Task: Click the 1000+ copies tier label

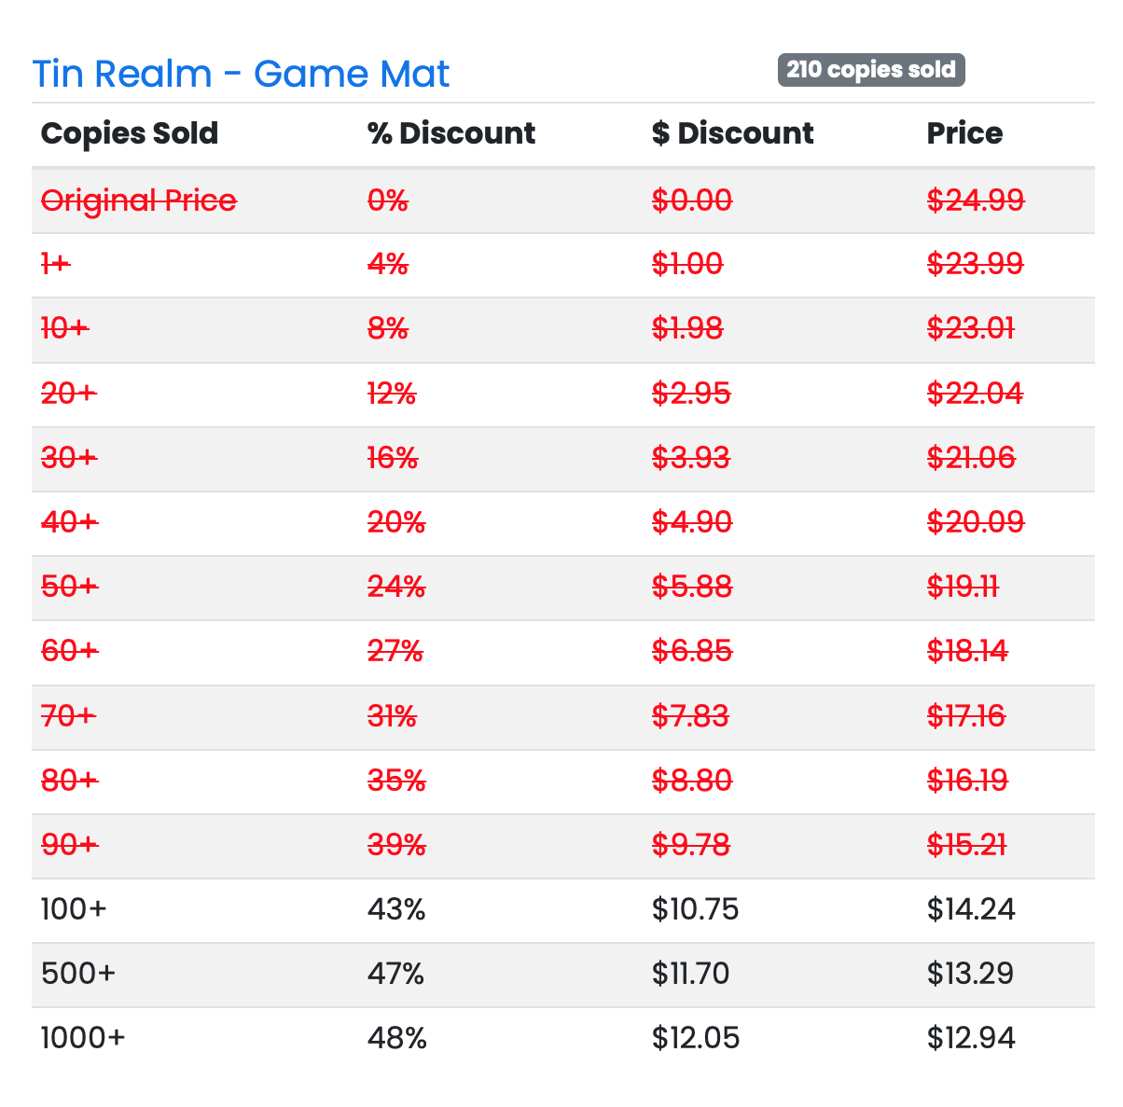Action: [83, 1038]
